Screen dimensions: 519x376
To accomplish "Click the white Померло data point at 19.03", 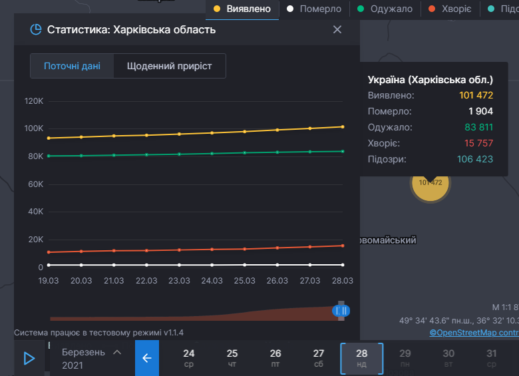I will point(49,265).
